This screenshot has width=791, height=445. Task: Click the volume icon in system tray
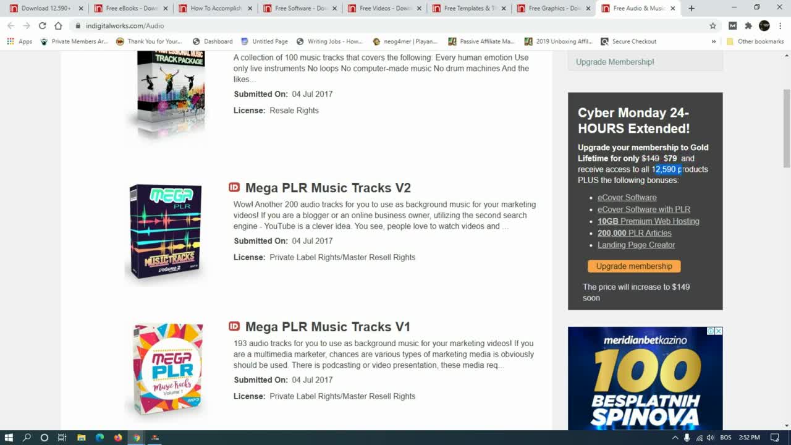711,438
